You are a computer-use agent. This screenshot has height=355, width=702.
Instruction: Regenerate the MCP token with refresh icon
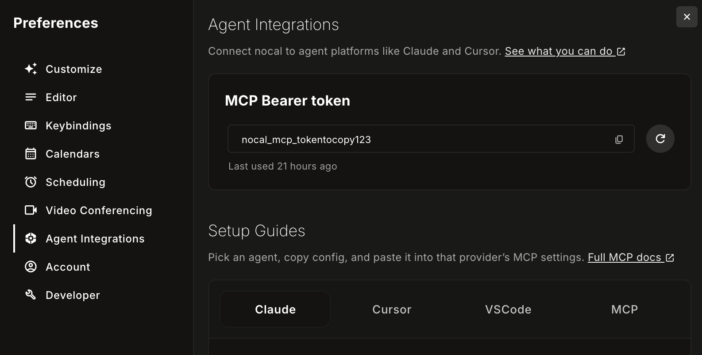tap(660, 139)
